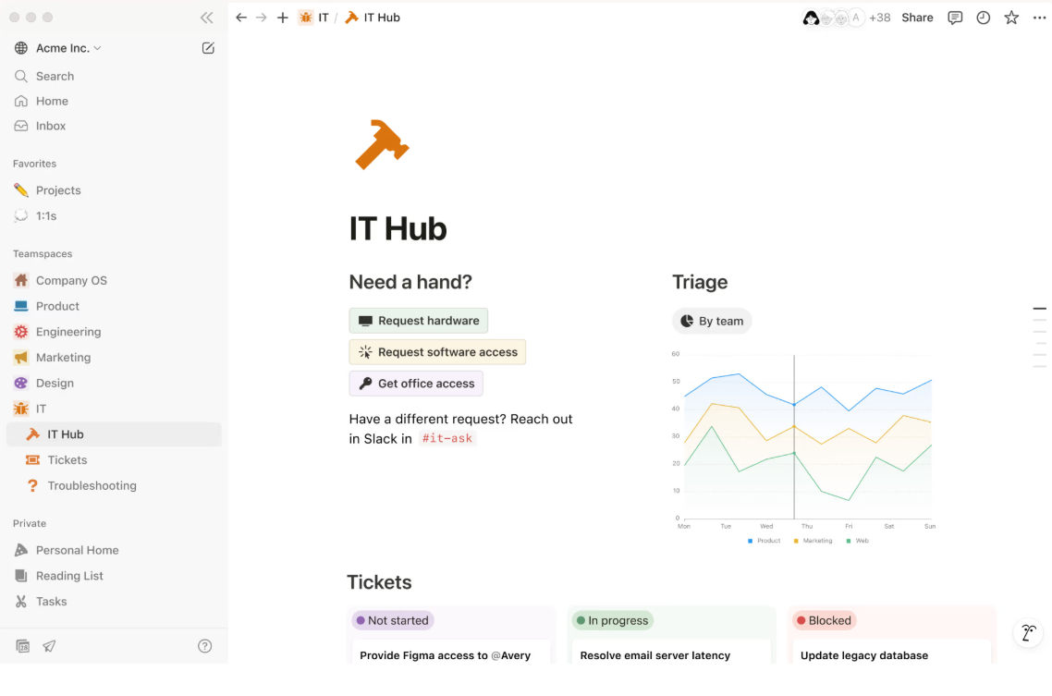The width and height of the screenshot is (1052, 696).
Task: Open the IT breadcrumb in the top bar
Action: 314,18
